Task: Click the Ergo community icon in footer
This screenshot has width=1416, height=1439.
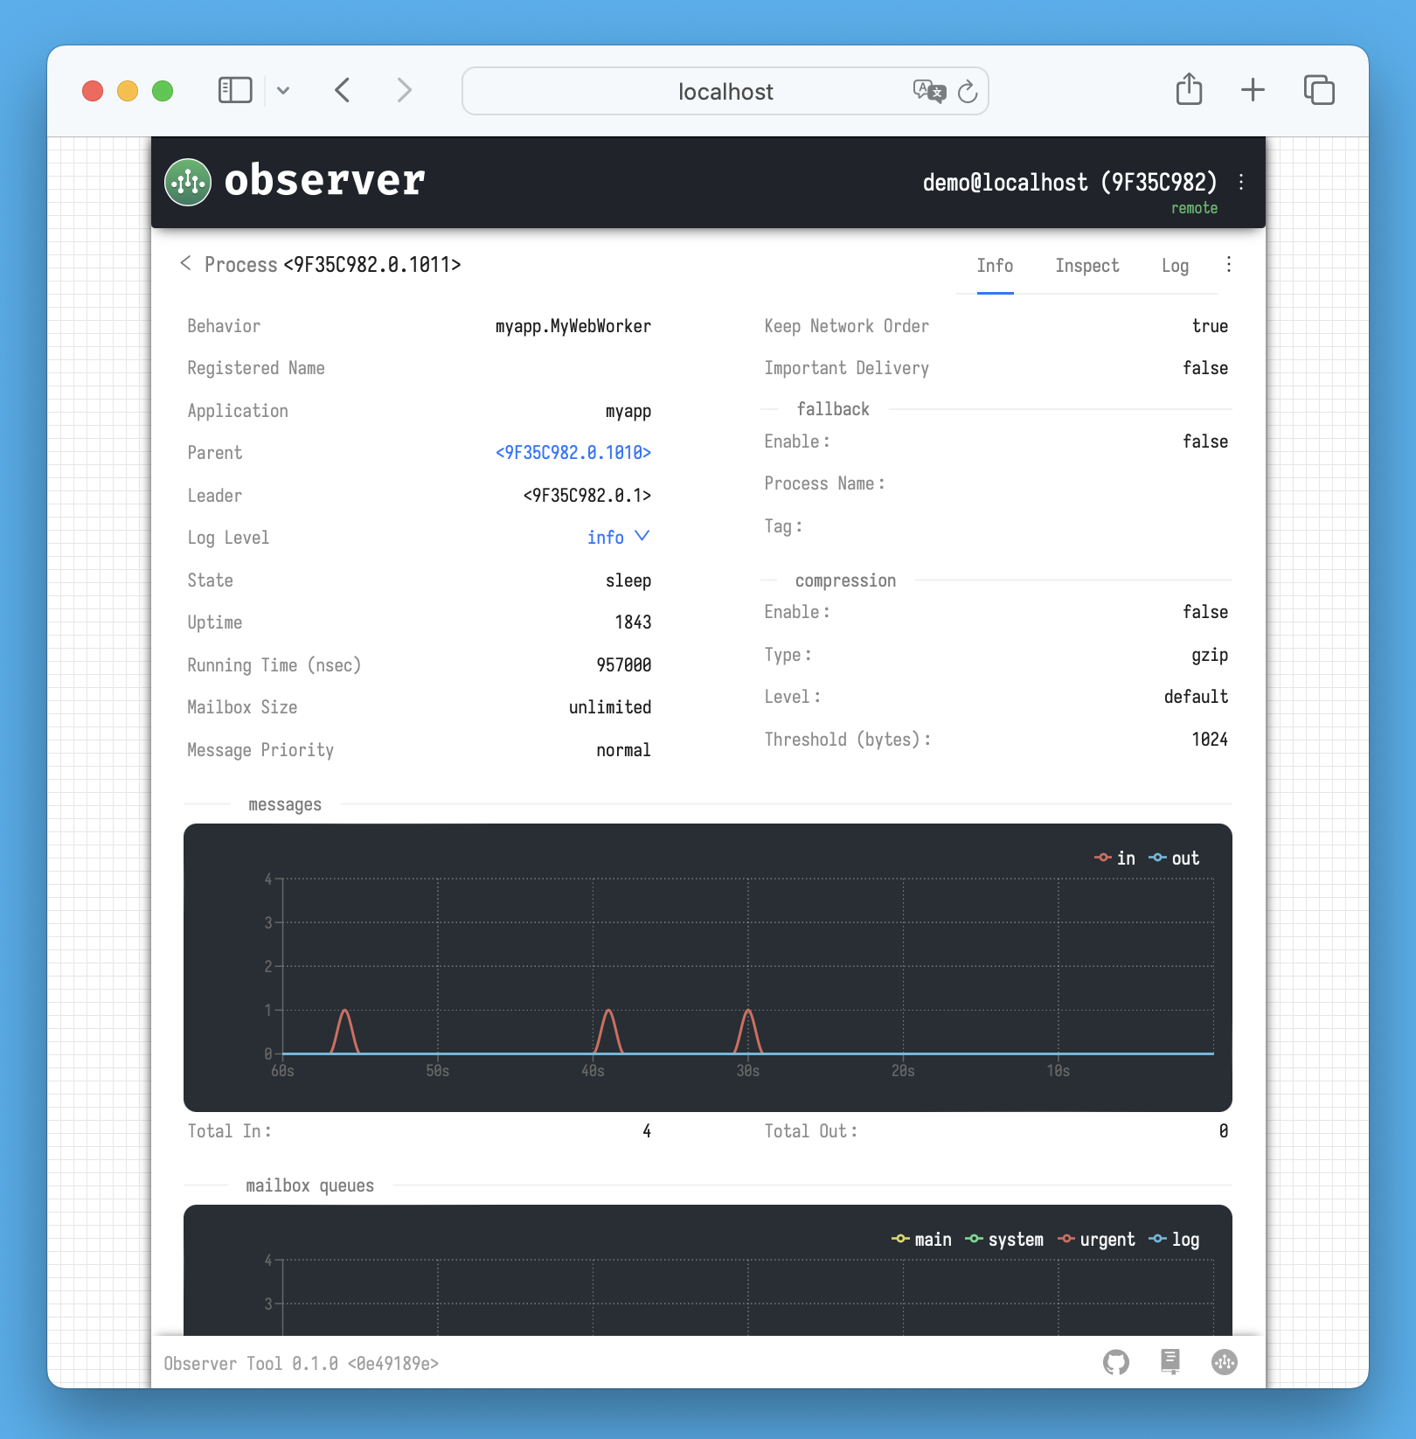Action: [x=1225, y=1362]
